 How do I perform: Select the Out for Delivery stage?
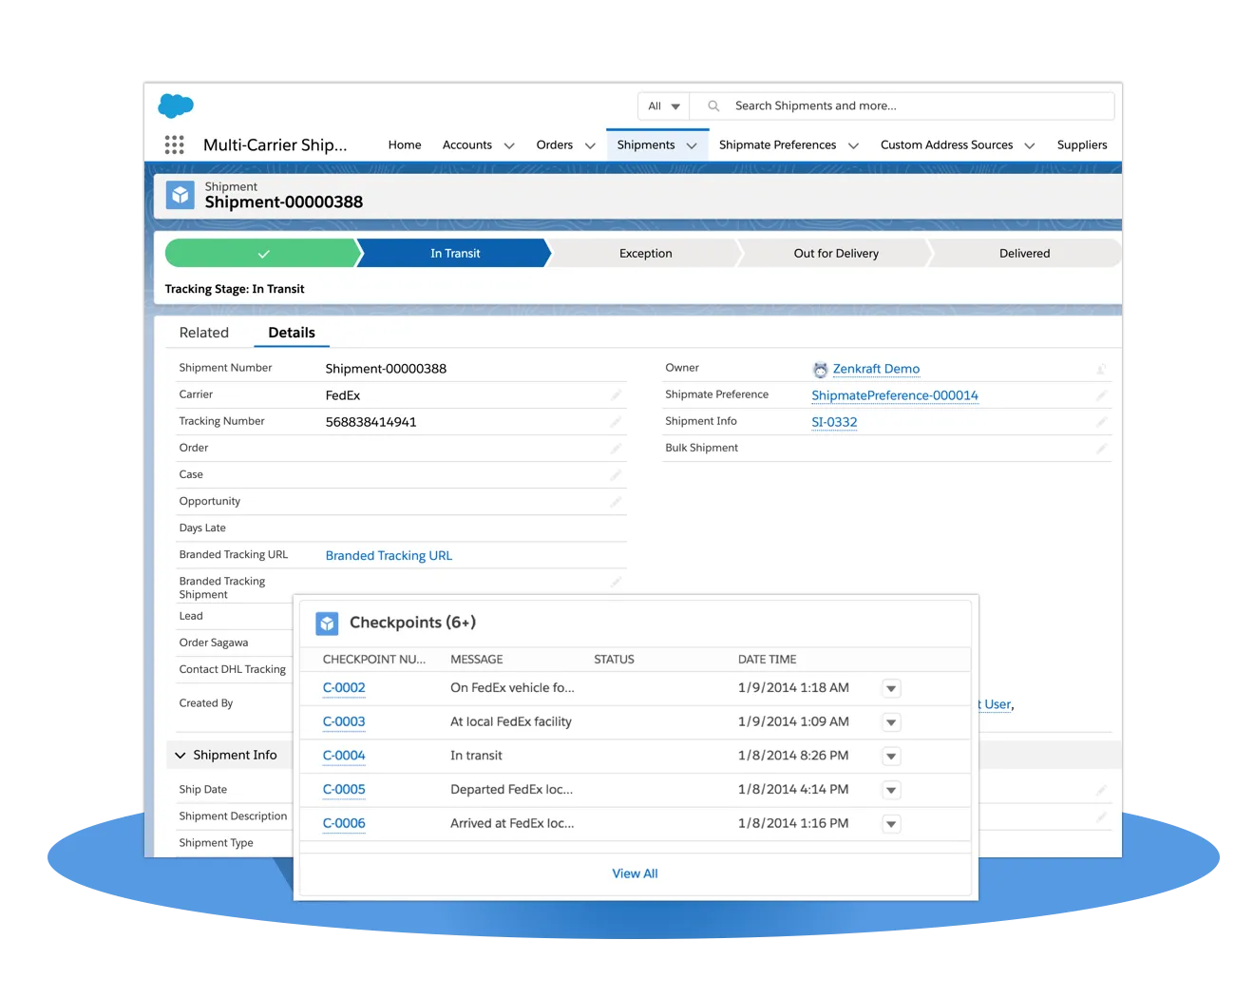pyautogui.click(x=836, y=253)
